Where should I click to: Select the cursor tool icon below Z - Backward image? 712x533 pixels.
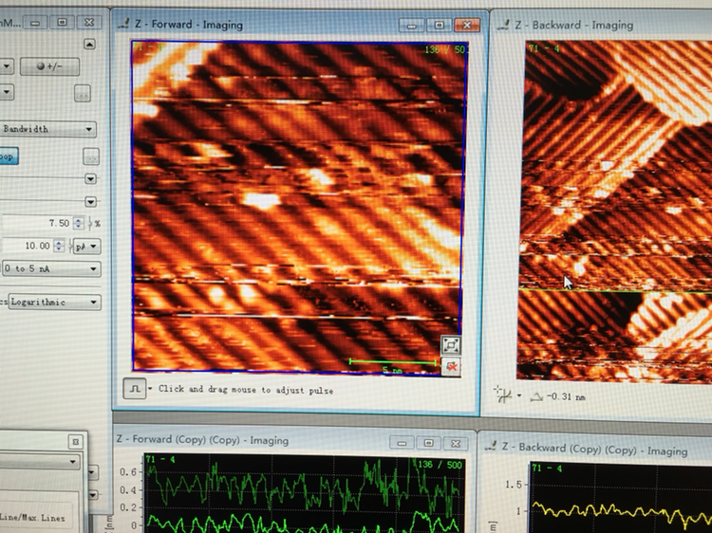(x=503, y=395)
